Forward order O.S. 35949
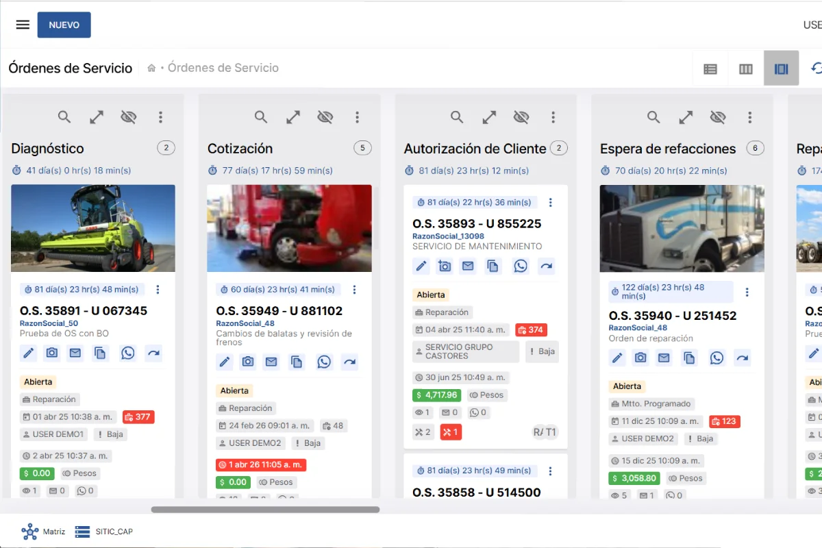822x548 pixels. [x=349, y=362]
